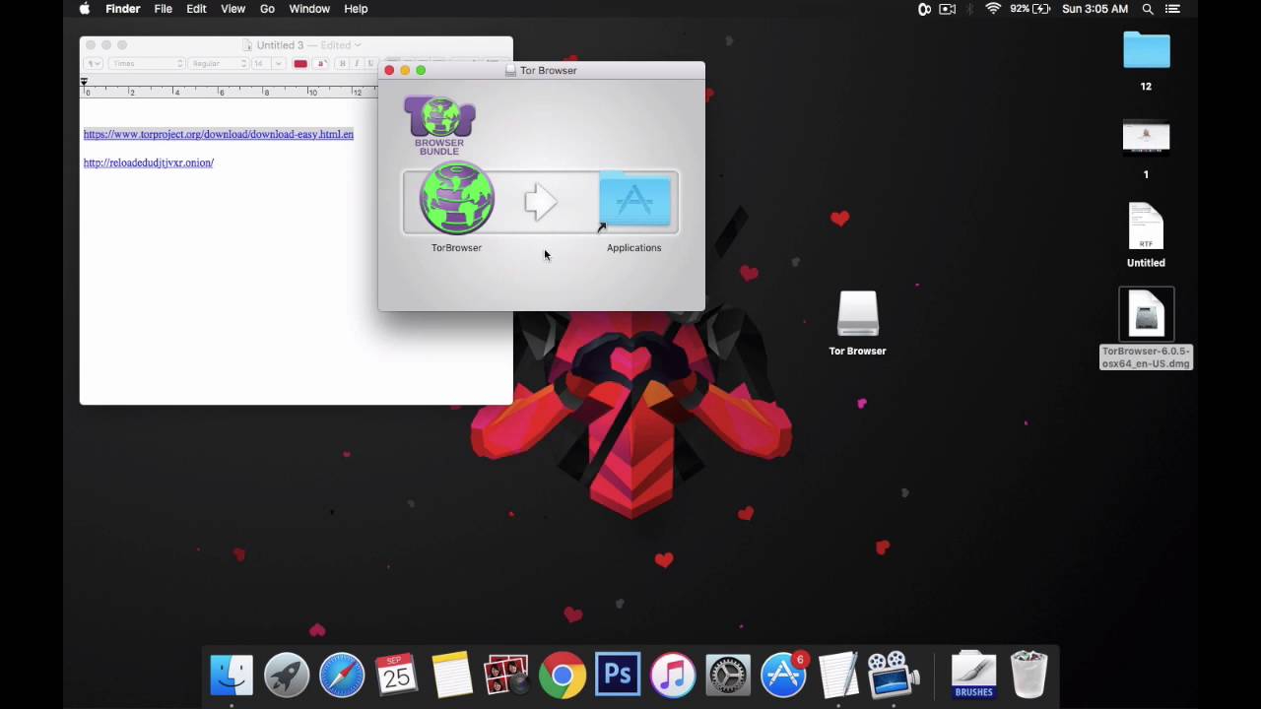Select the desktop thumbnail labeled 1
This screenshot has height=709, width=1261.
[x=1146, y=138]
